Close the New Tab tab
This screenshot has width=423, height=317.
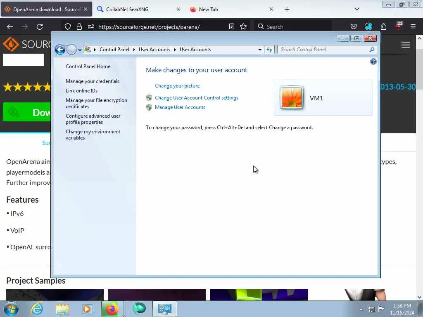pos(271,9)
